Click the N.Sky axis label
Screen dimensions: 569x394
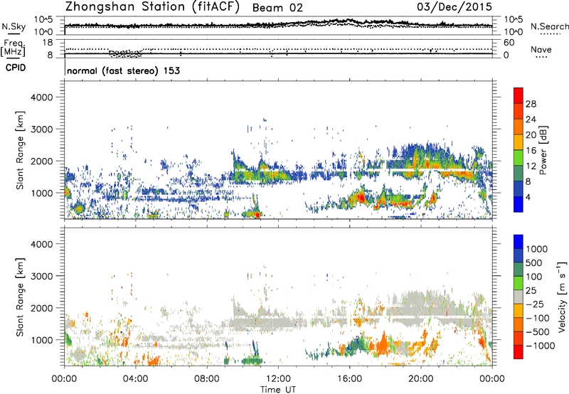tap(14, 26)
